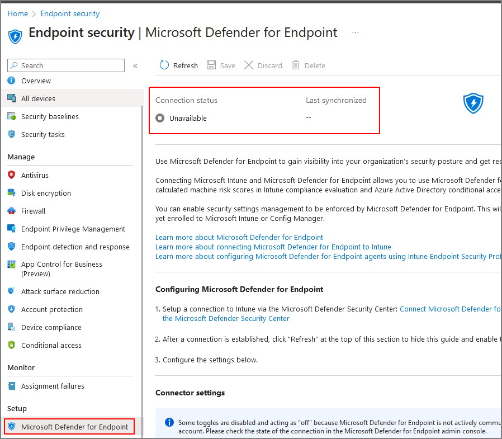The width and height of the screenshot is (502, 439).
Task: Click the Discard X icon
Action: (x=249, y=65)
